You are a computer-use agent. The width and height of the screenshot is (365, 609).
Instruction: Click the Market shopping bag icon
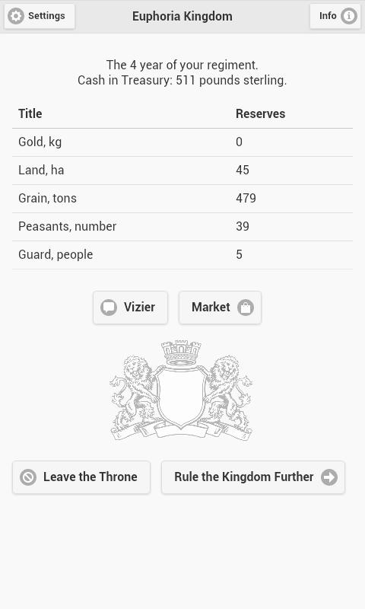pyautogui.click(x=246, y=308)
